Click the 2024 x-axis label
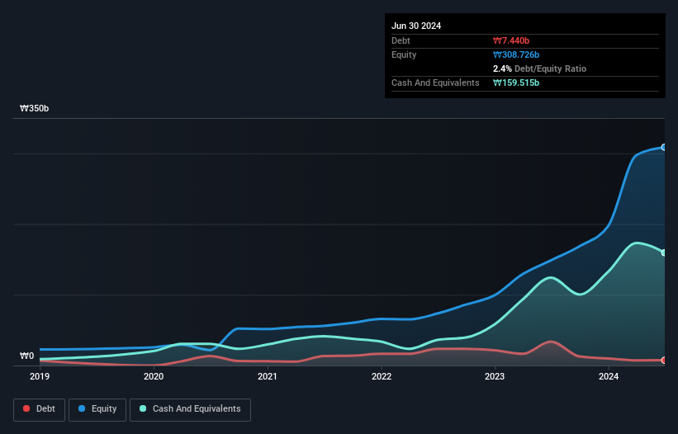 (x=609, y=376)
